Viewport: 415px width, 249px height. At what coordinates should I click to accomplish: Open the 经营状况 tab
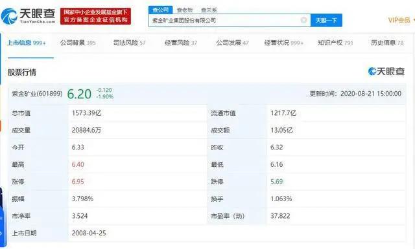click(x=284, y=43)
